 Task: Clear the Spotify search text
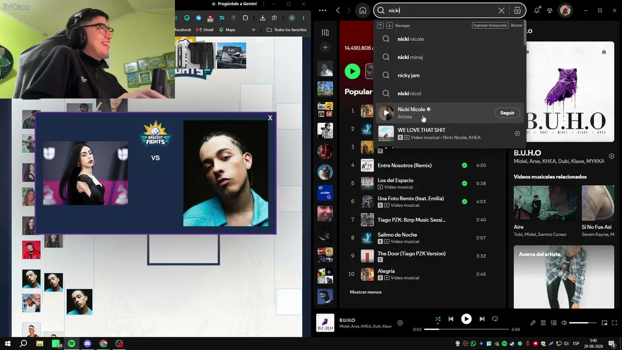coord(501,10)
